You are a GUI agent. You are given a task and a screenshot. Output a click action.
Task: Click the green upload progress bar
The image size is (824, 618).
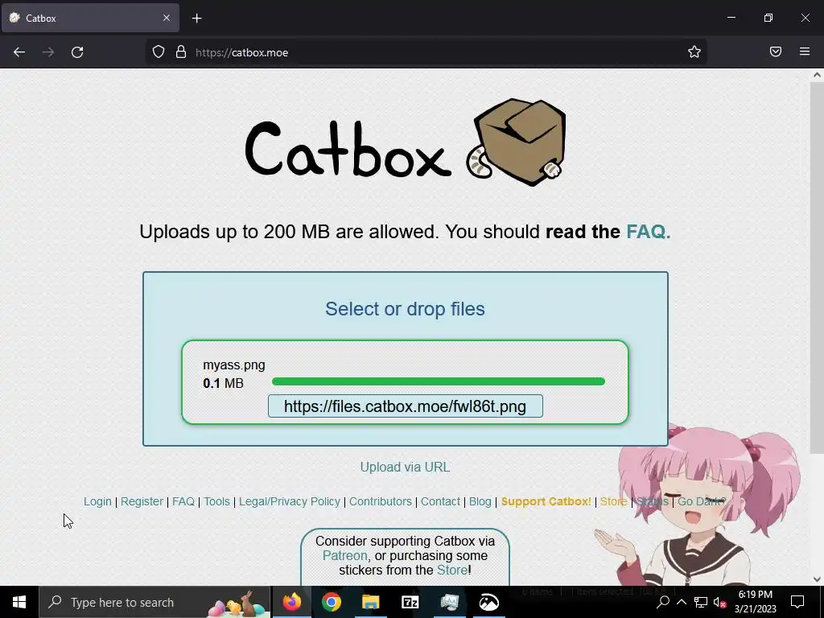click(439, 381)
